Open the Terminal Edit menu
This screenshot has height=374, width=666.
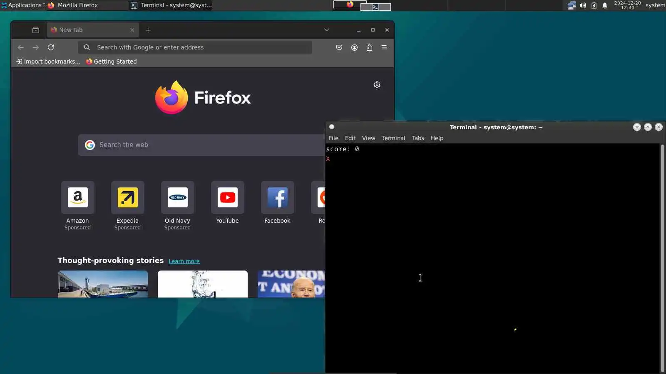350,138
